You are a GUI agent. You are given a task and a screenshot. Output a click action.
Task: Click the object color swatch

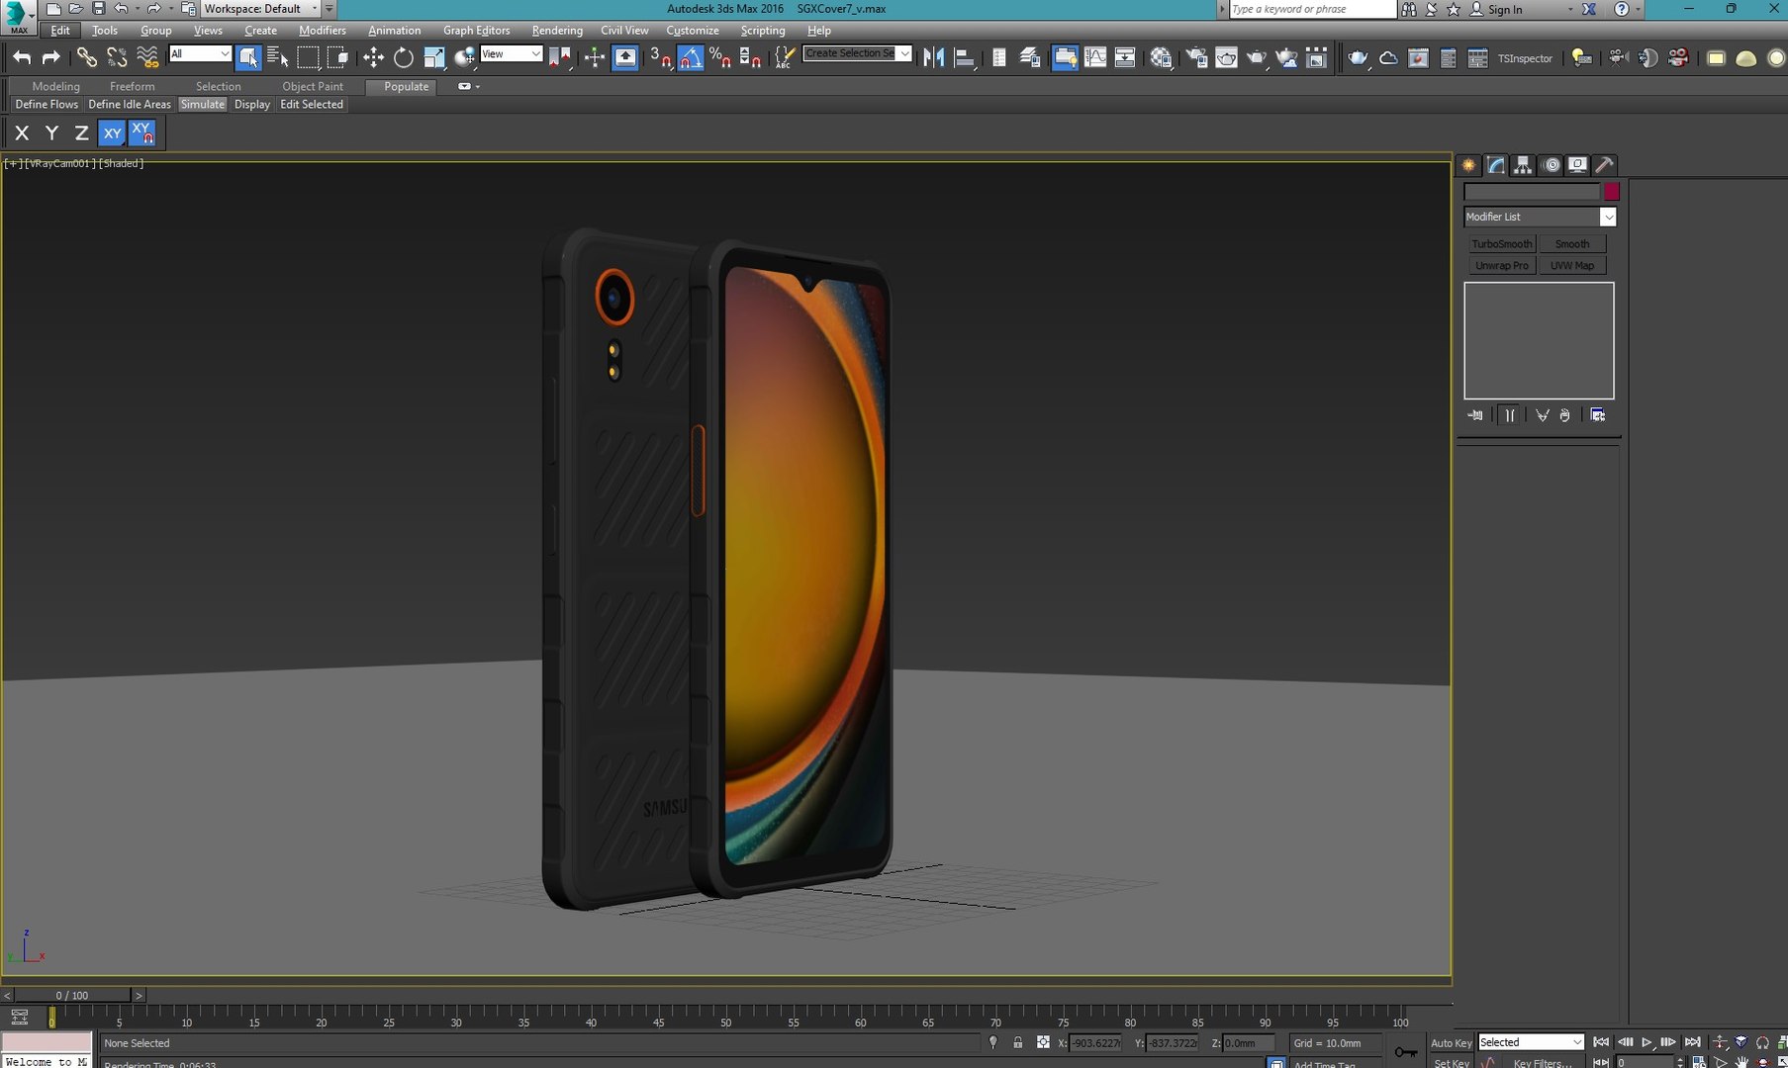pos(1611,192)
